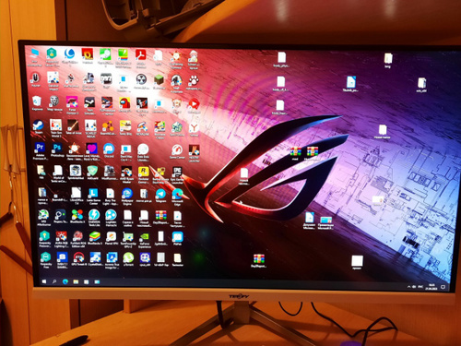The height and width of the screenshot is (346, 461).
Task: Open File Explorer from the taskbar
Action: 76,281
